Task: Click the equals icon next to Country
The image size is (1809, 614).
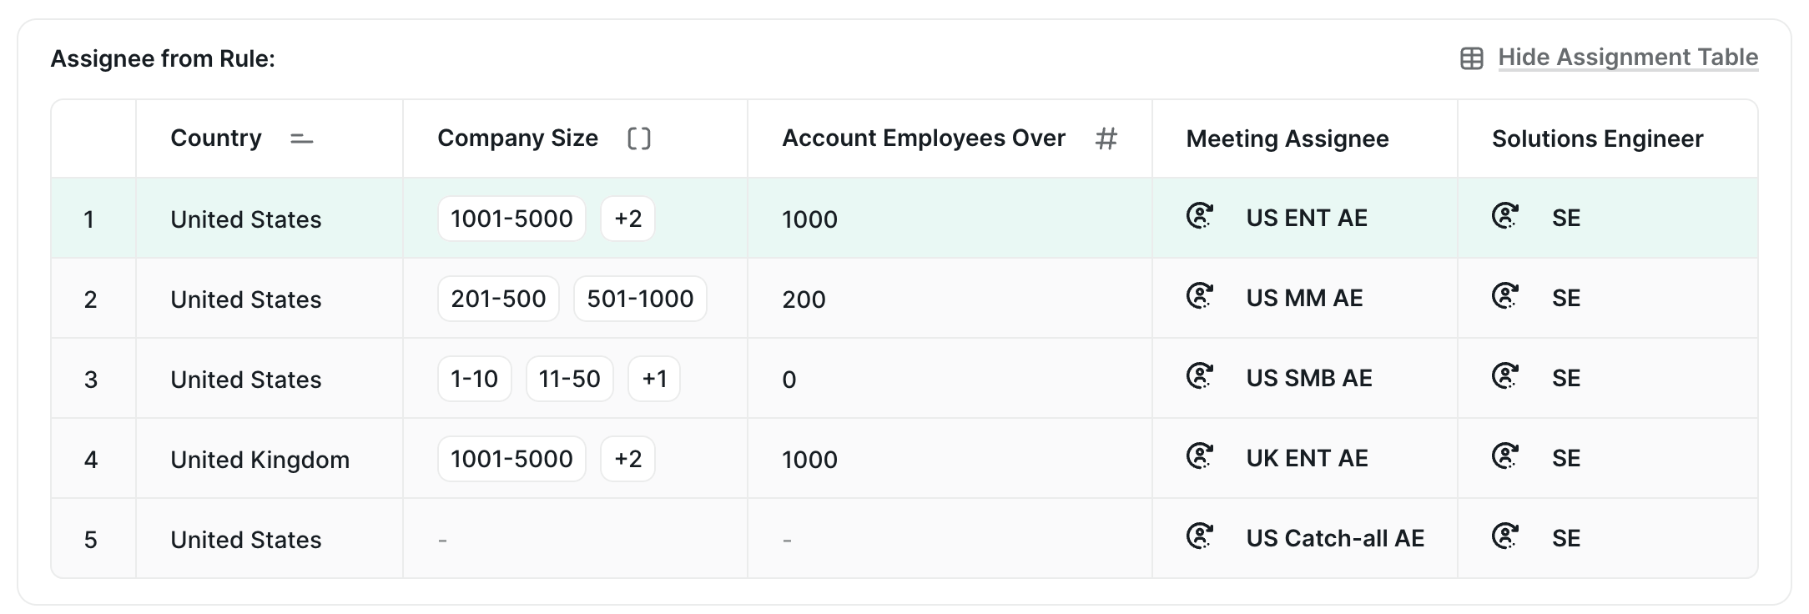Action: (x=301, y=138)
